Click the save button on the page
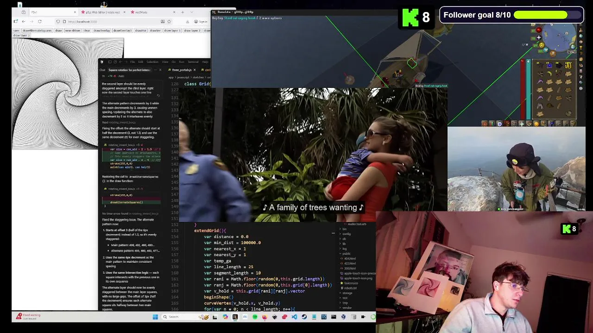The image size is (593, 333). click(16, 31)
